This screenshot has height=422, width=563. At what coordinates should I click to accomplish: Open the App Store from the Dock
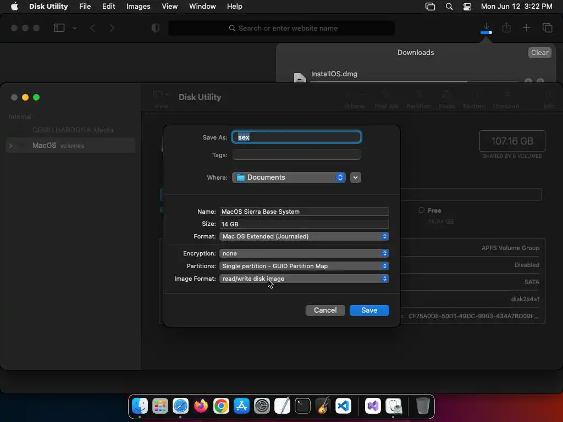pyautogui.click(x=241, y=406)
